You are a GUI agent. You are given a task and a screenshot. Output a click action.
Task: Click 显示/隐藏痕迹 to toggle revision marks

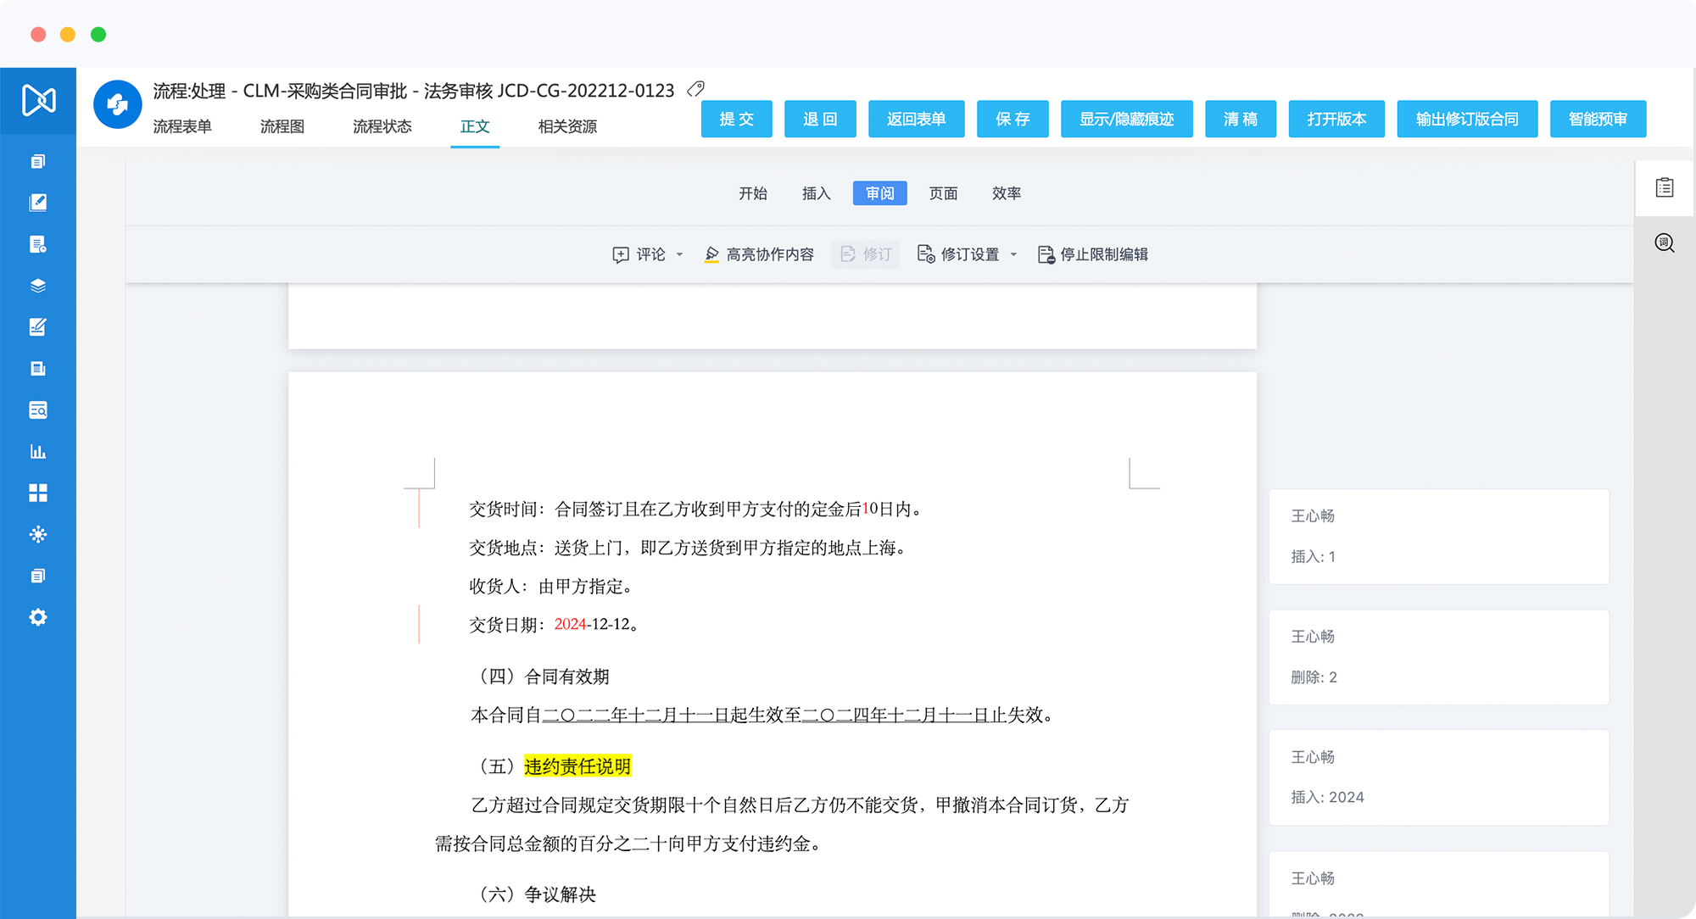[x=1126, y=119]
